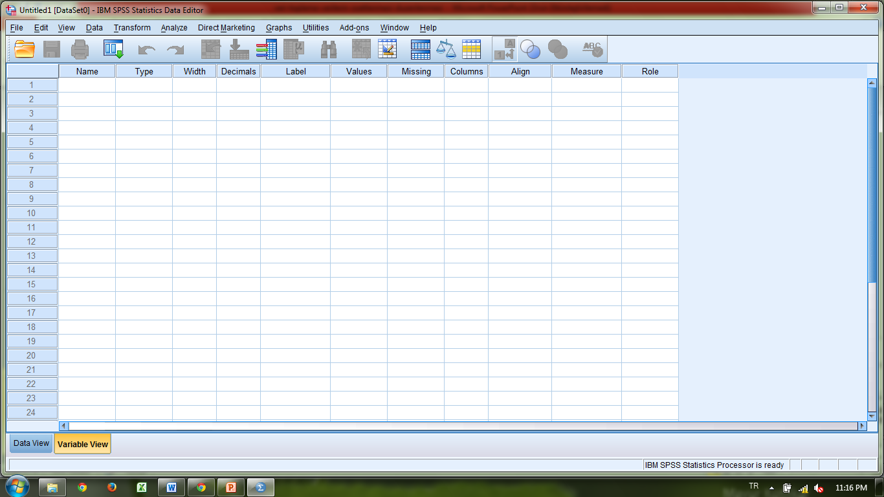Click horizontal scrollbar left arrow
The height and width of the screenshot is (497, 884).
tap(63, 426)
